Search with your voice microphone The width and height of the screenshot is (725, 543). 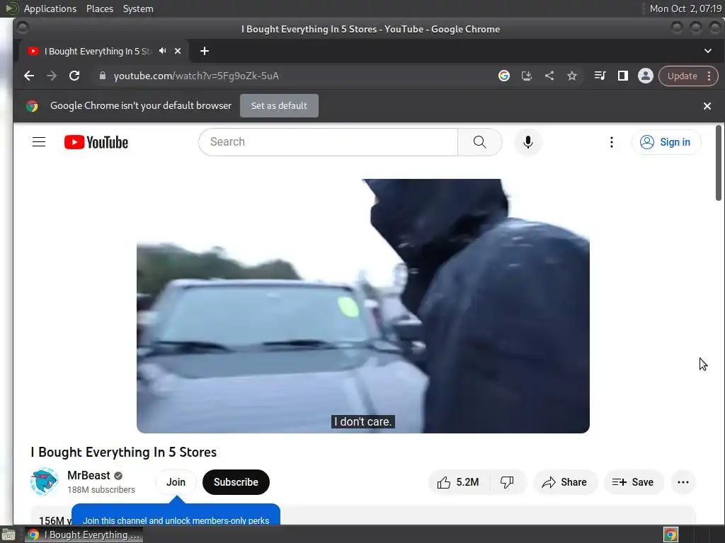click(528, 141)
